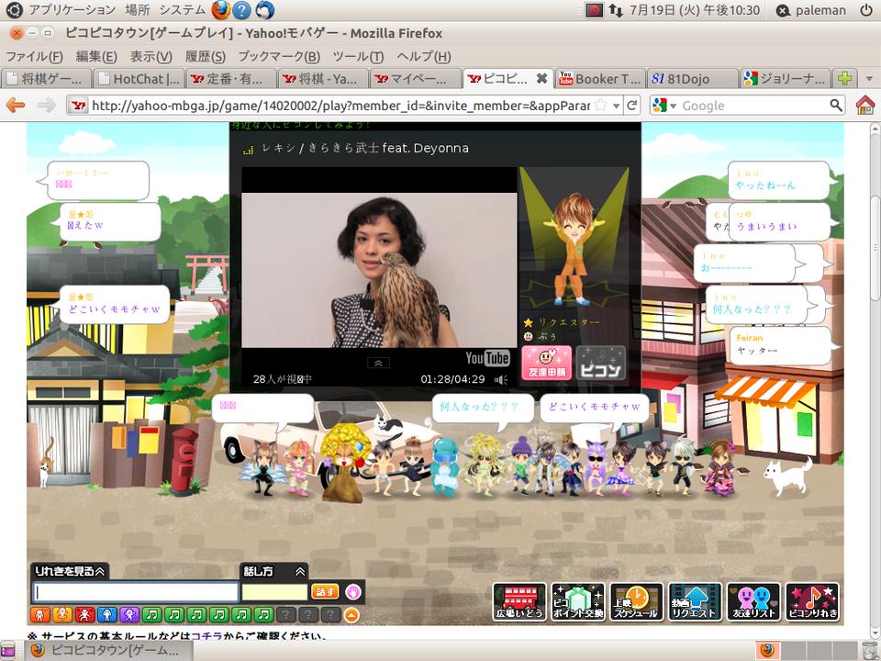The width and height of the screenshot is (881, 661).
Task: Click the 話す speak button
Action: (325, 591)
